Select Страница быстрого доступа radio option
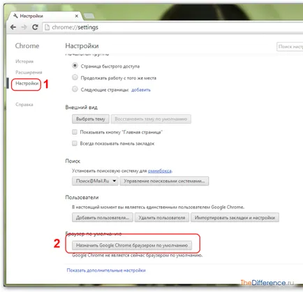The width and height of the screenshot is (303, 292). point(75,66)
